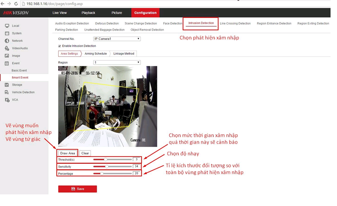Screen dimensions: 337x206
Task: Go to Live View menu
Action: (59, 13)
